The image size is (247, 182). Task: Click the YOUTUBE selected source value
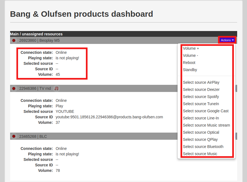point(65,111)
